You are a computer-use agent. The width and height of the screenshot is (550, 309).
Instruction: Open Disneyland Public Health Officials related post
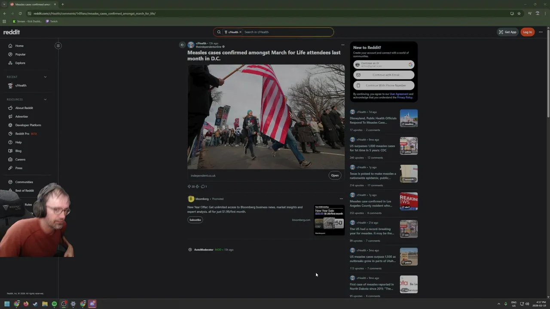(x=373, y=121)
